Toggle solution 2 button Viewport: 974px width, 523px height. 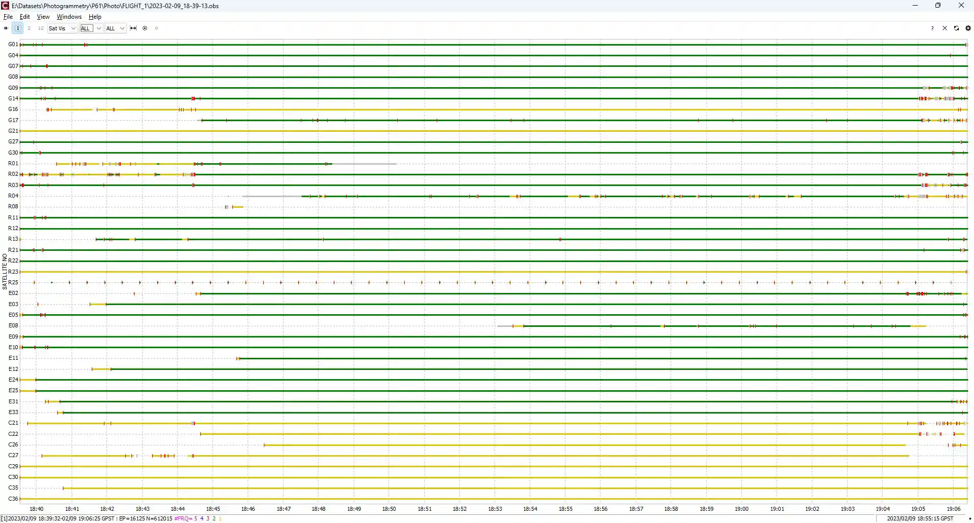(29, 28)
